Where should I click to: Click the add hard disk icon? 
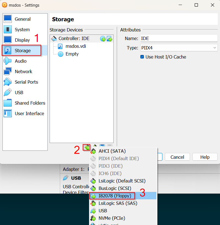(109, 39)
